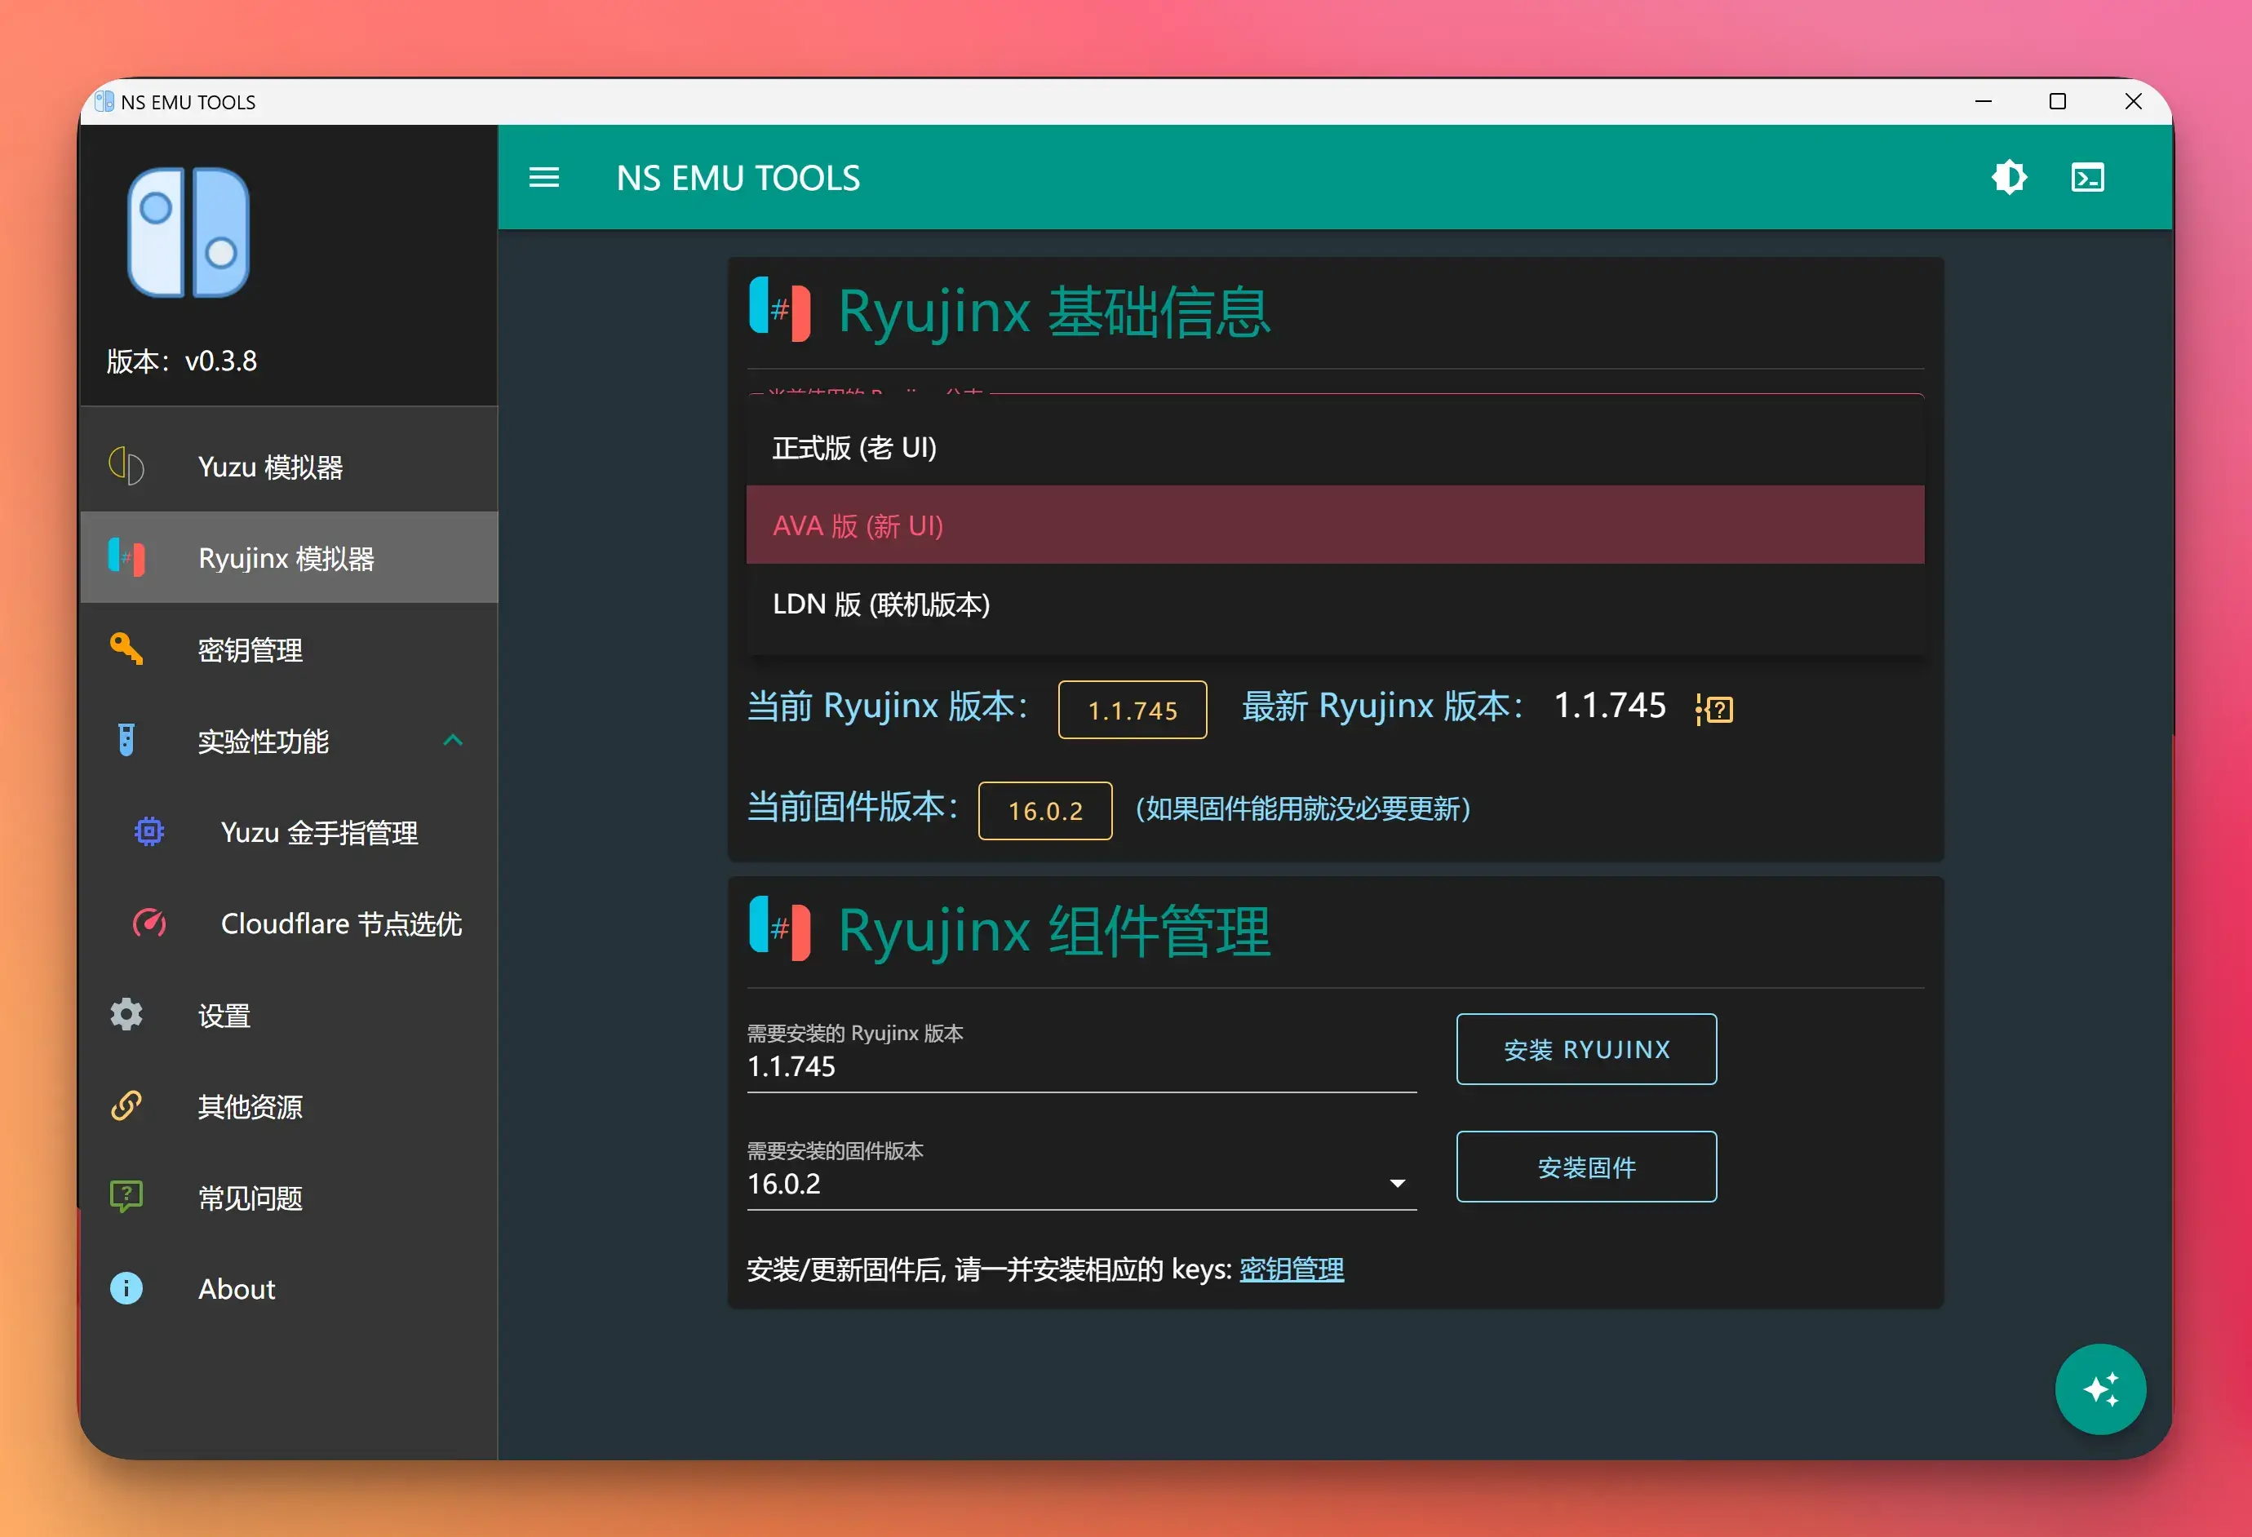Open 其他资源 link icon item
The image size is (2252, 1537).
point(126,1105)
